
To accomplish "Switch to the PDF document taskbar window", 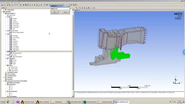I will click(x=106, y=102).
